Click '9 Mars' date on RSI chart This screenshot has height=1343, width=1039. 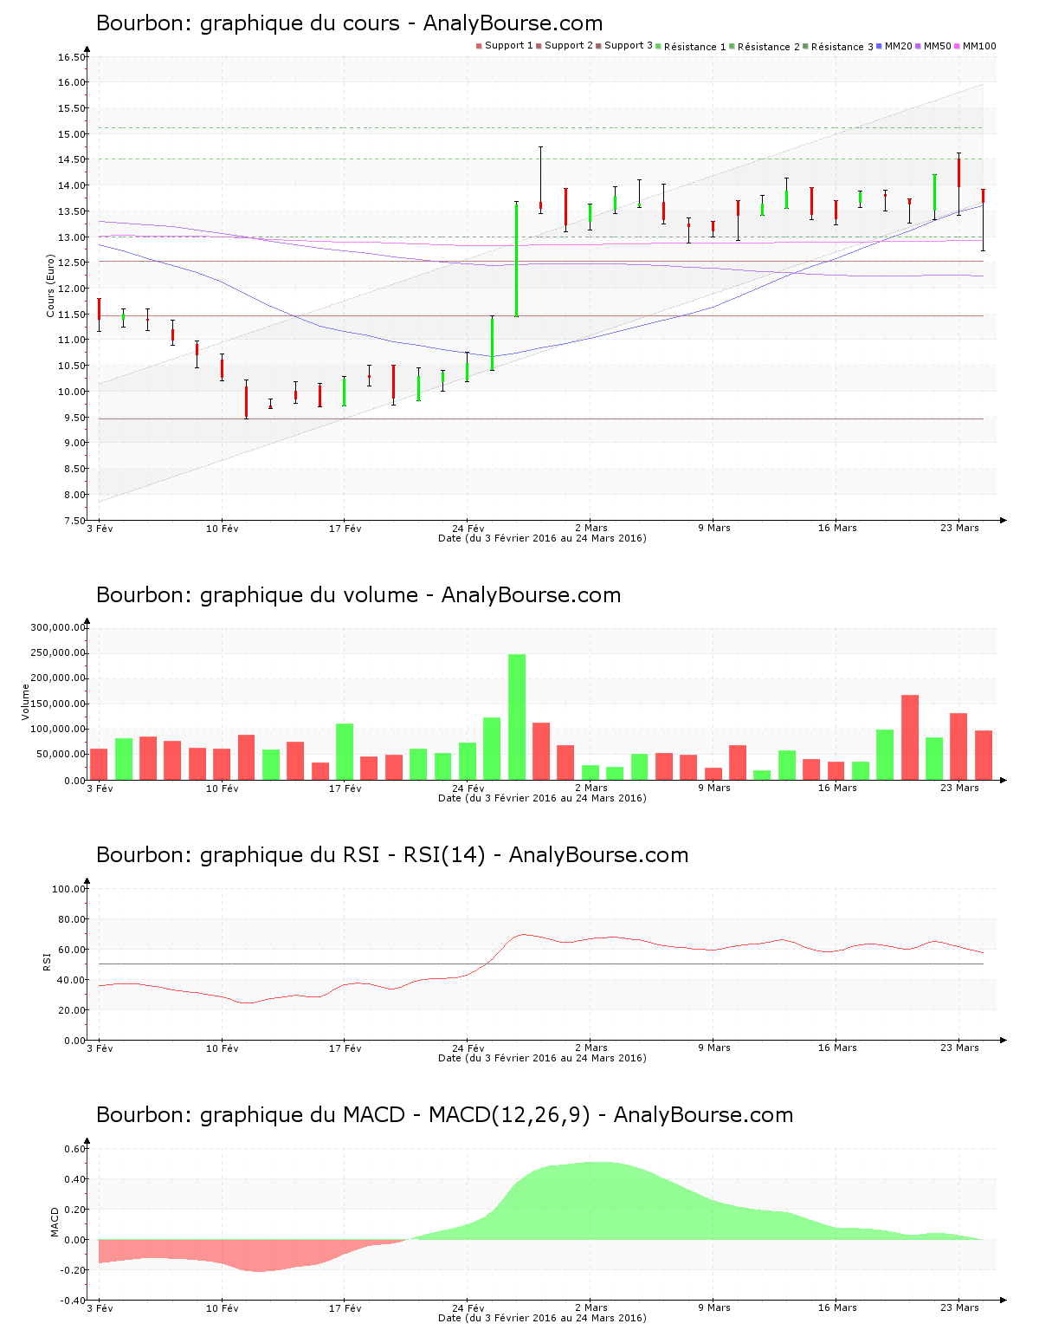tap(714, 1048)
